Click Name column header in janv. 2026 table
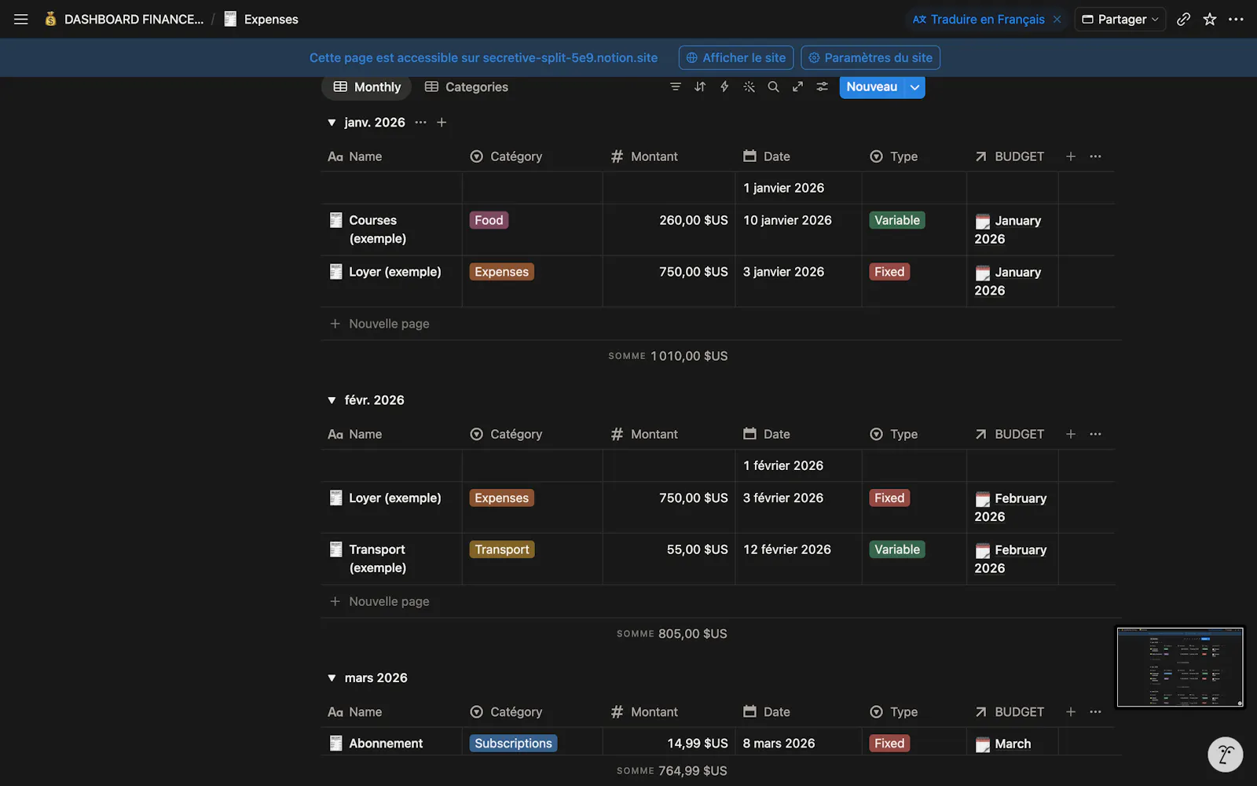 pos(391,156)
